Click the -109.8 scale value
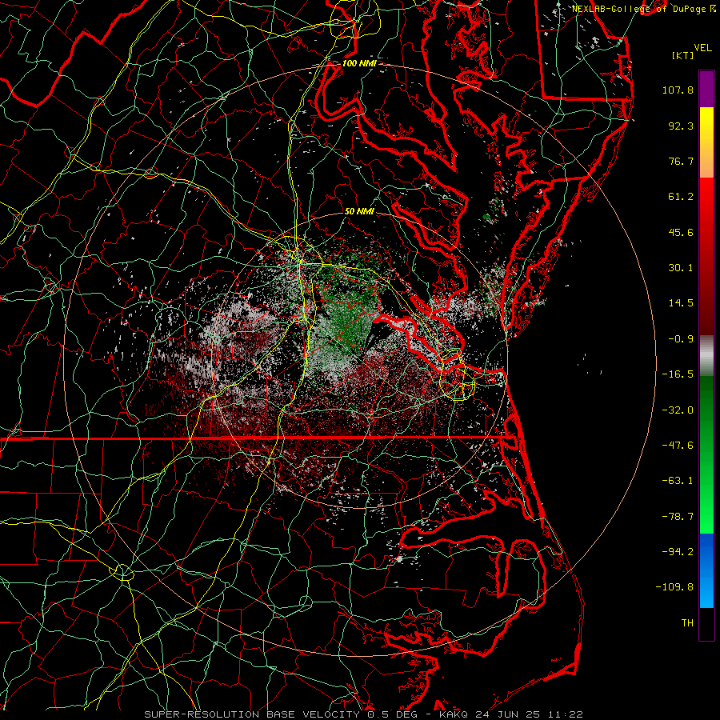The width and height of the screenshot is (720, 720). [674, 587]
